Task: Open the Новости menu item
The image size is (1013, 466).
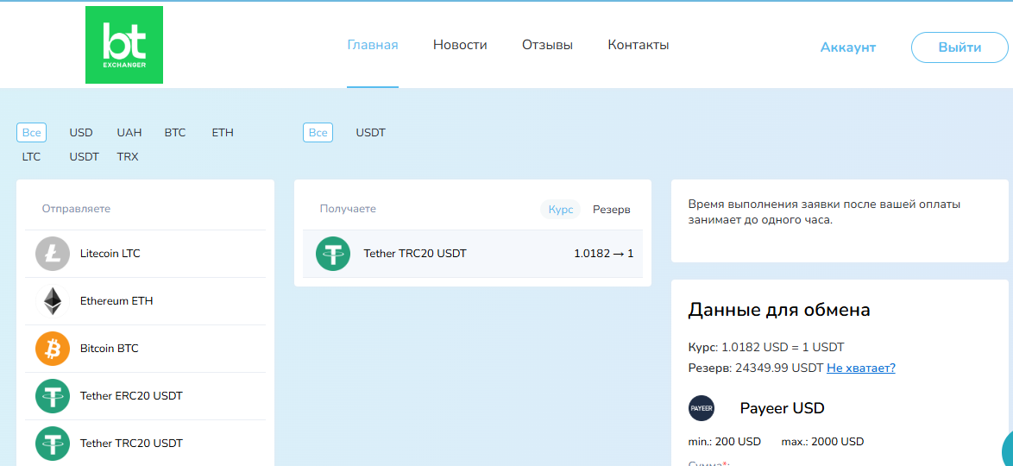Action: click(460, 45)
